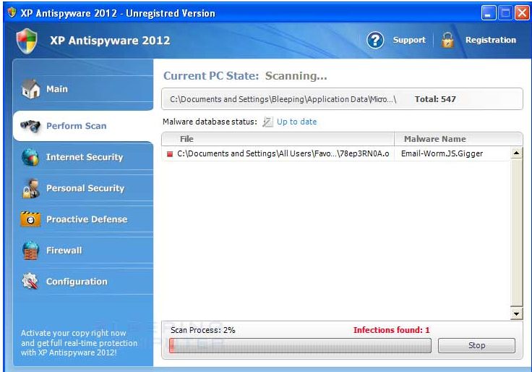Open the Internet Security section
Screen dimensions: 532x372
83,157
